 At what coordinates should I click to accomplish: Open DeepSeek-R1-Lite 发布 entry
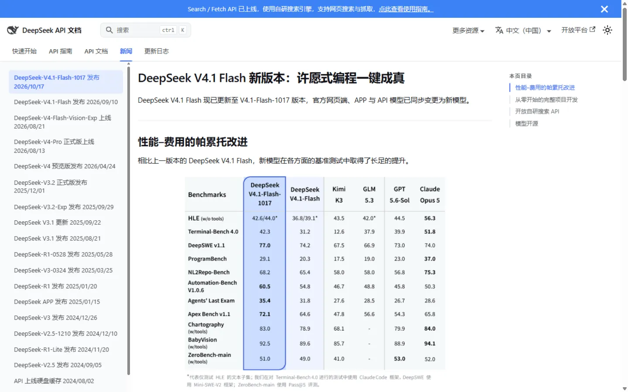(66, 350)
